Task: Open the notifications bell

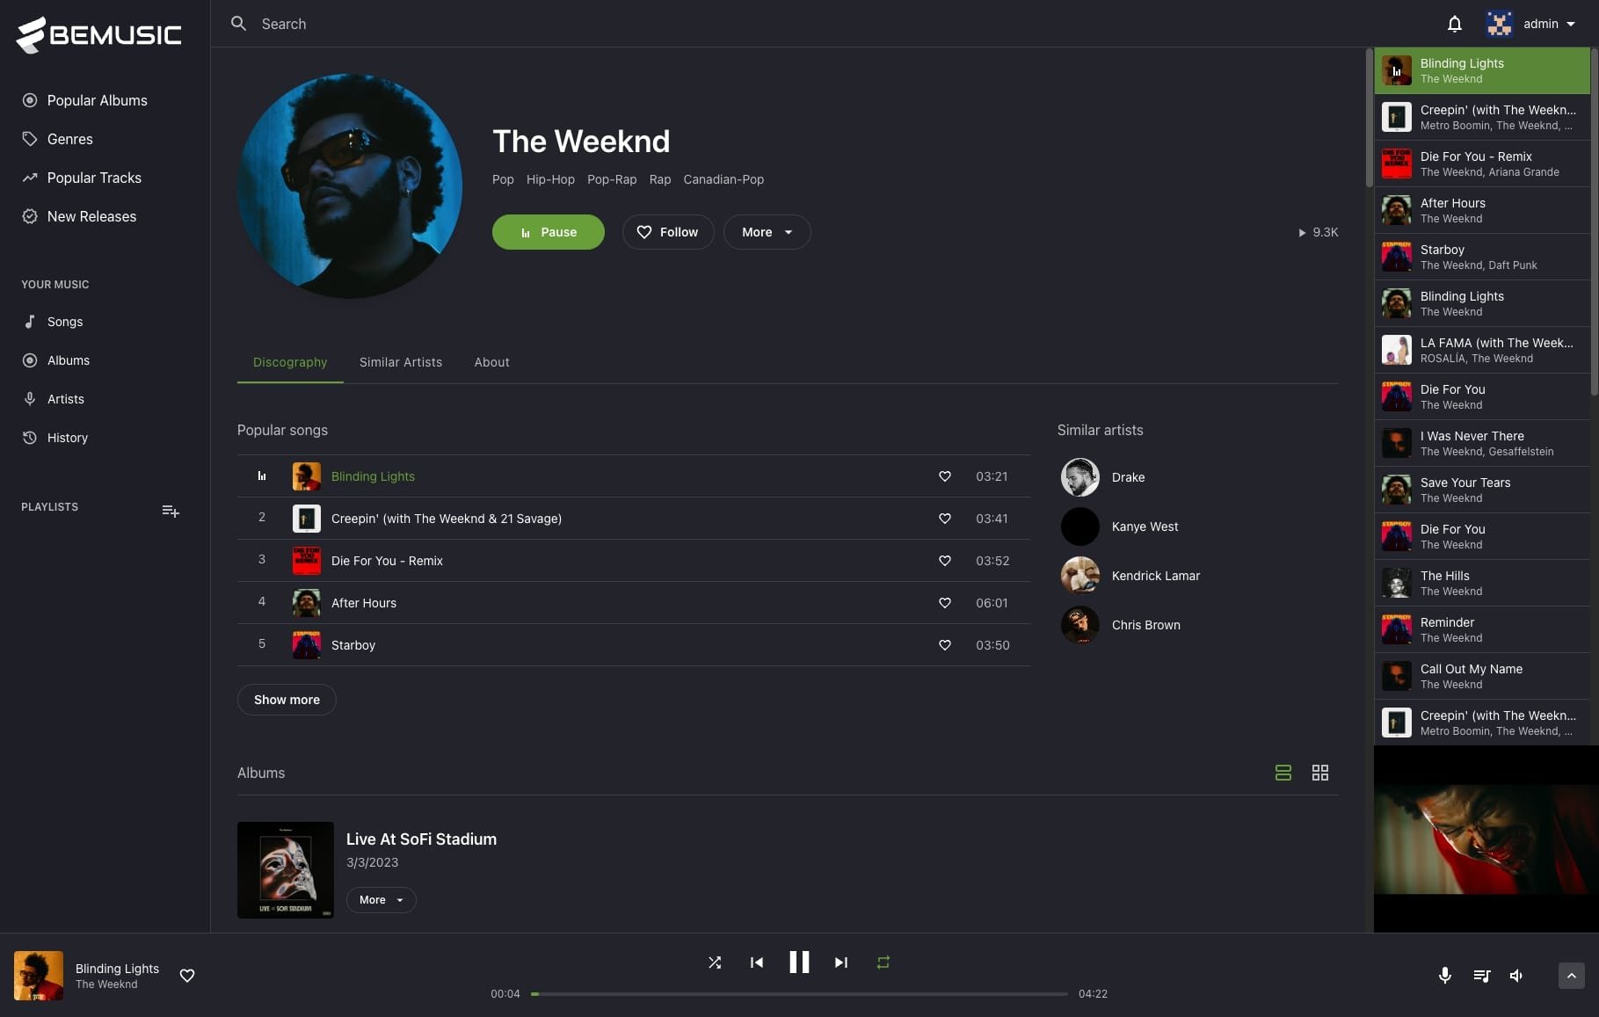Action: tap(1455, 24)
